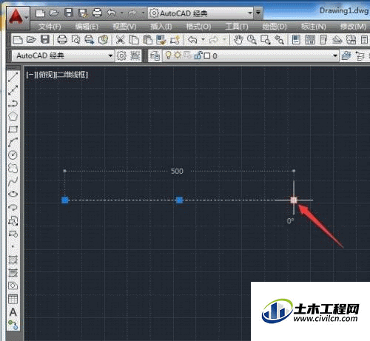Viewport: 370px width, 341px height.
Task: Select the Line tool in Draw toolbar
Action: 13,77
